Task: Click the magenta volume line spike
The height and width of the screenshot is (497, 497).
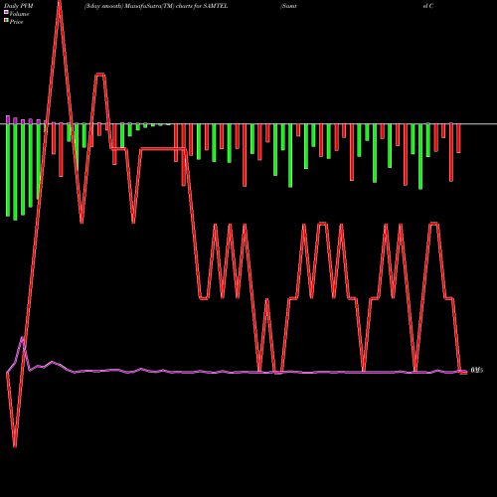Action: point(22,338)
